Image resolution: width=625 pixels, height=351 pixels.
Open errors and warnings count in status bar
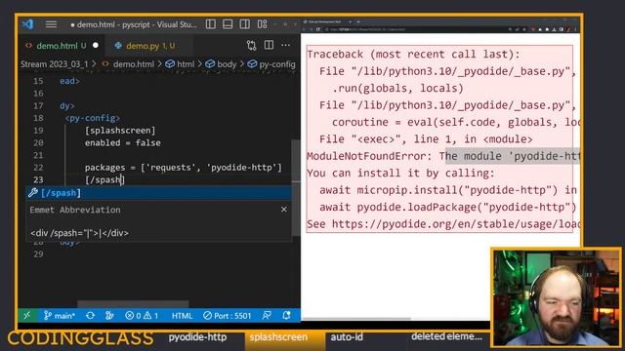click(142, 316)
